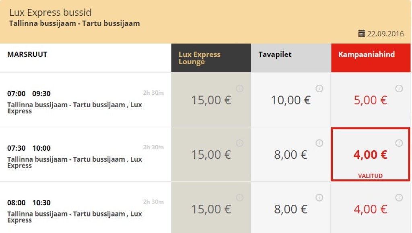This screenshot has height=233, width=412.
Task: Choose 5,00 € Kampaaniahind fare at 07:00
Action: [x=370, y=100]
